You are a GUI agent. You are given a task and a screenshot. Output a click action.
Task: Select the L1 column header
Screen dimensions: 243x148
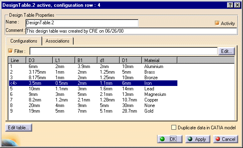pyautogui.click(x=64, y=60)
